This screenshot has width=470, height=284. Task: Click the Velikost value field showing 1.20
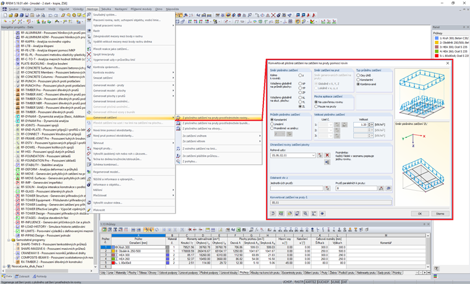coord(361,124)
